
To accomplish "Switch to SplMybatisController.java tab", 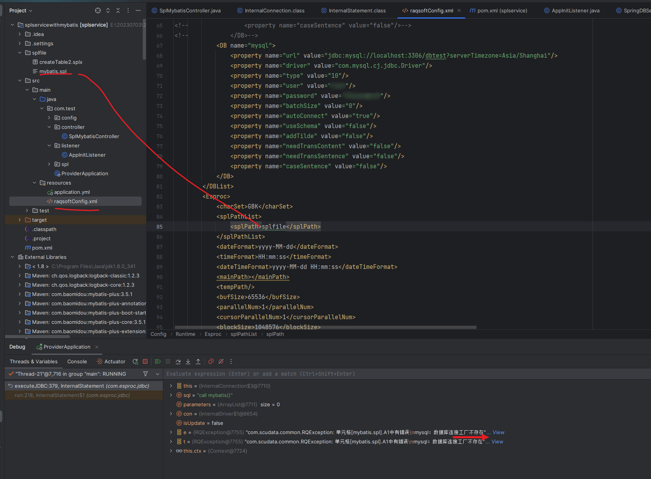I will pos(190,10).
